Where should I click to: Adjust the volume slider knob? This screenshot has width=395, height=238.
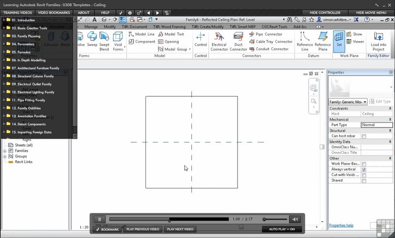(x=264, y=219)
